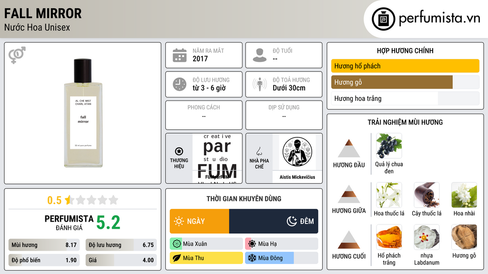Click the Hương giữa pyramid icon
This screenshot has height=274, width=488.
349,194
